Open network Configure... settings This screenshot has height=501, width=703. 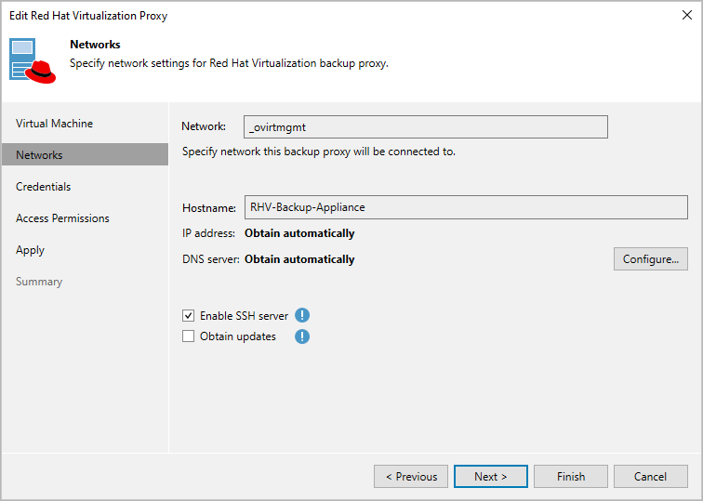651,259
